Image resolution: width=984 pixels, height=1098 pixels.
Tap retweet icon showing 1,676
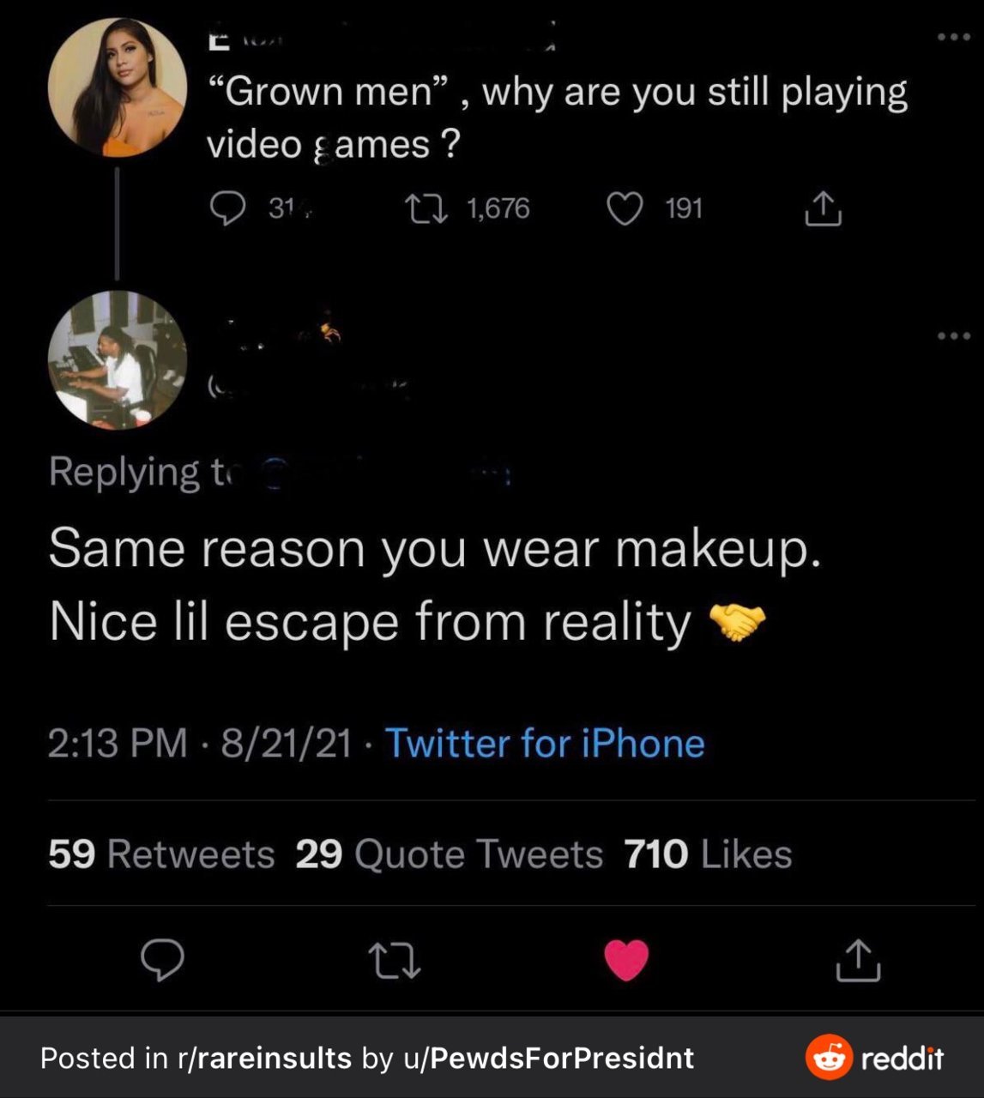click(426, 208)
